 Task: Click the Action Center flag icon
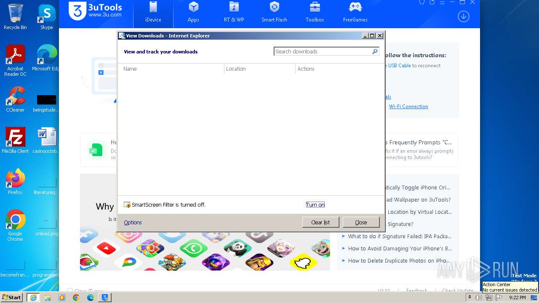(x=499, y=298)
